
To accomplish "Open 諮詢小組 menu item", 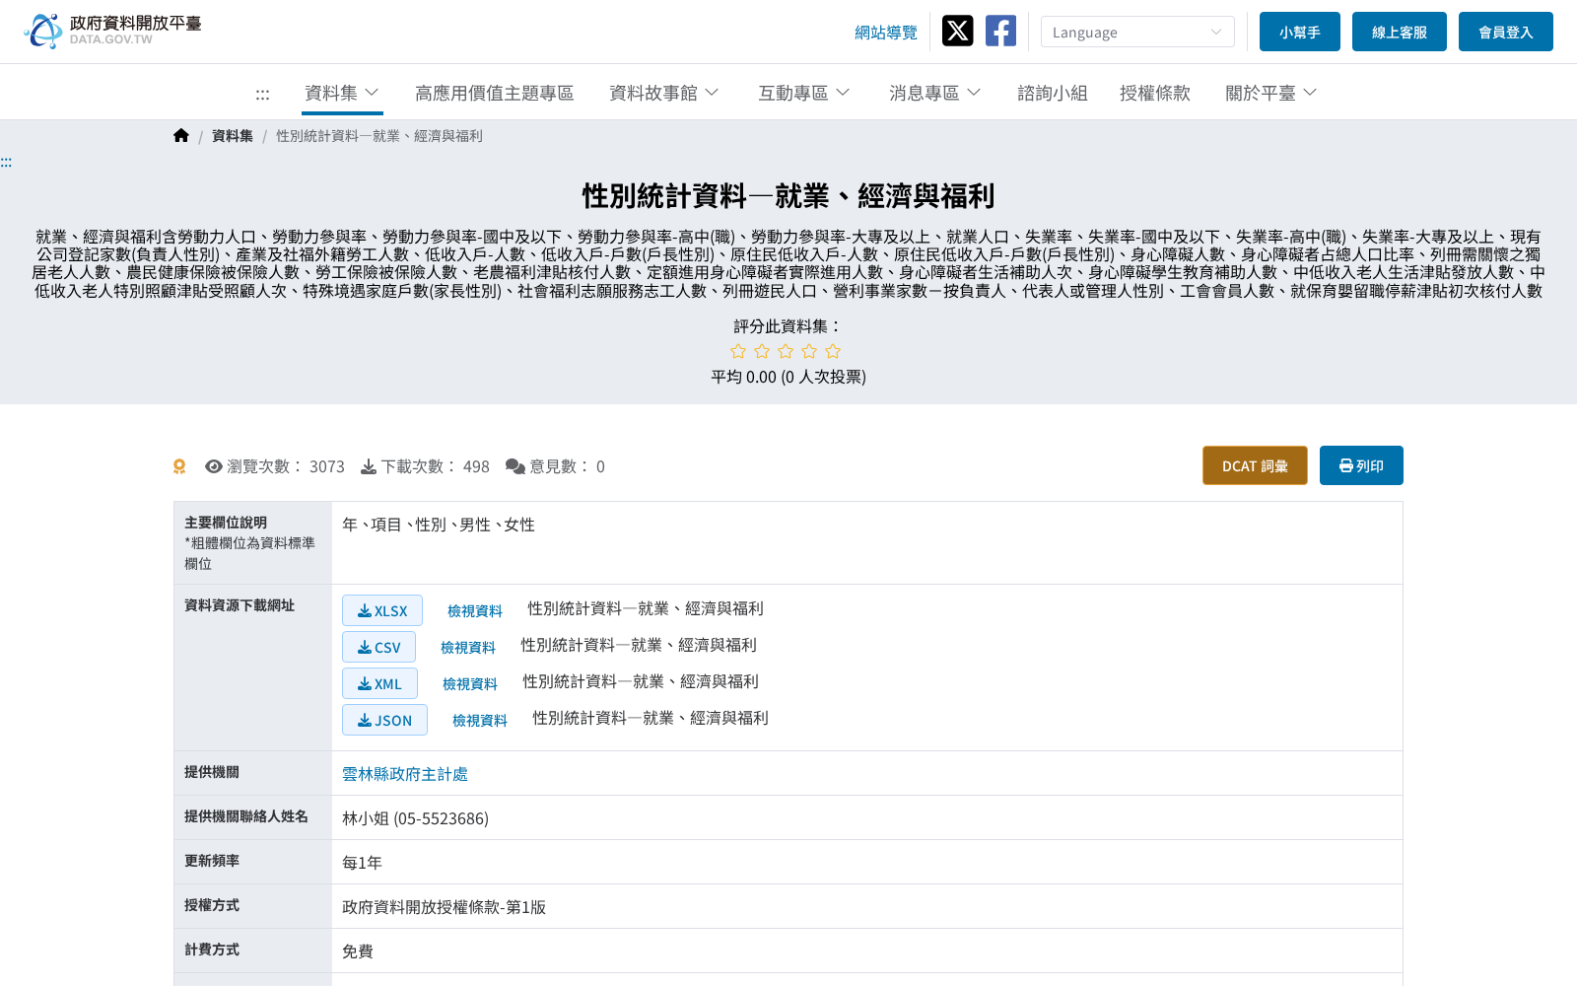I will pos(1053,93).
